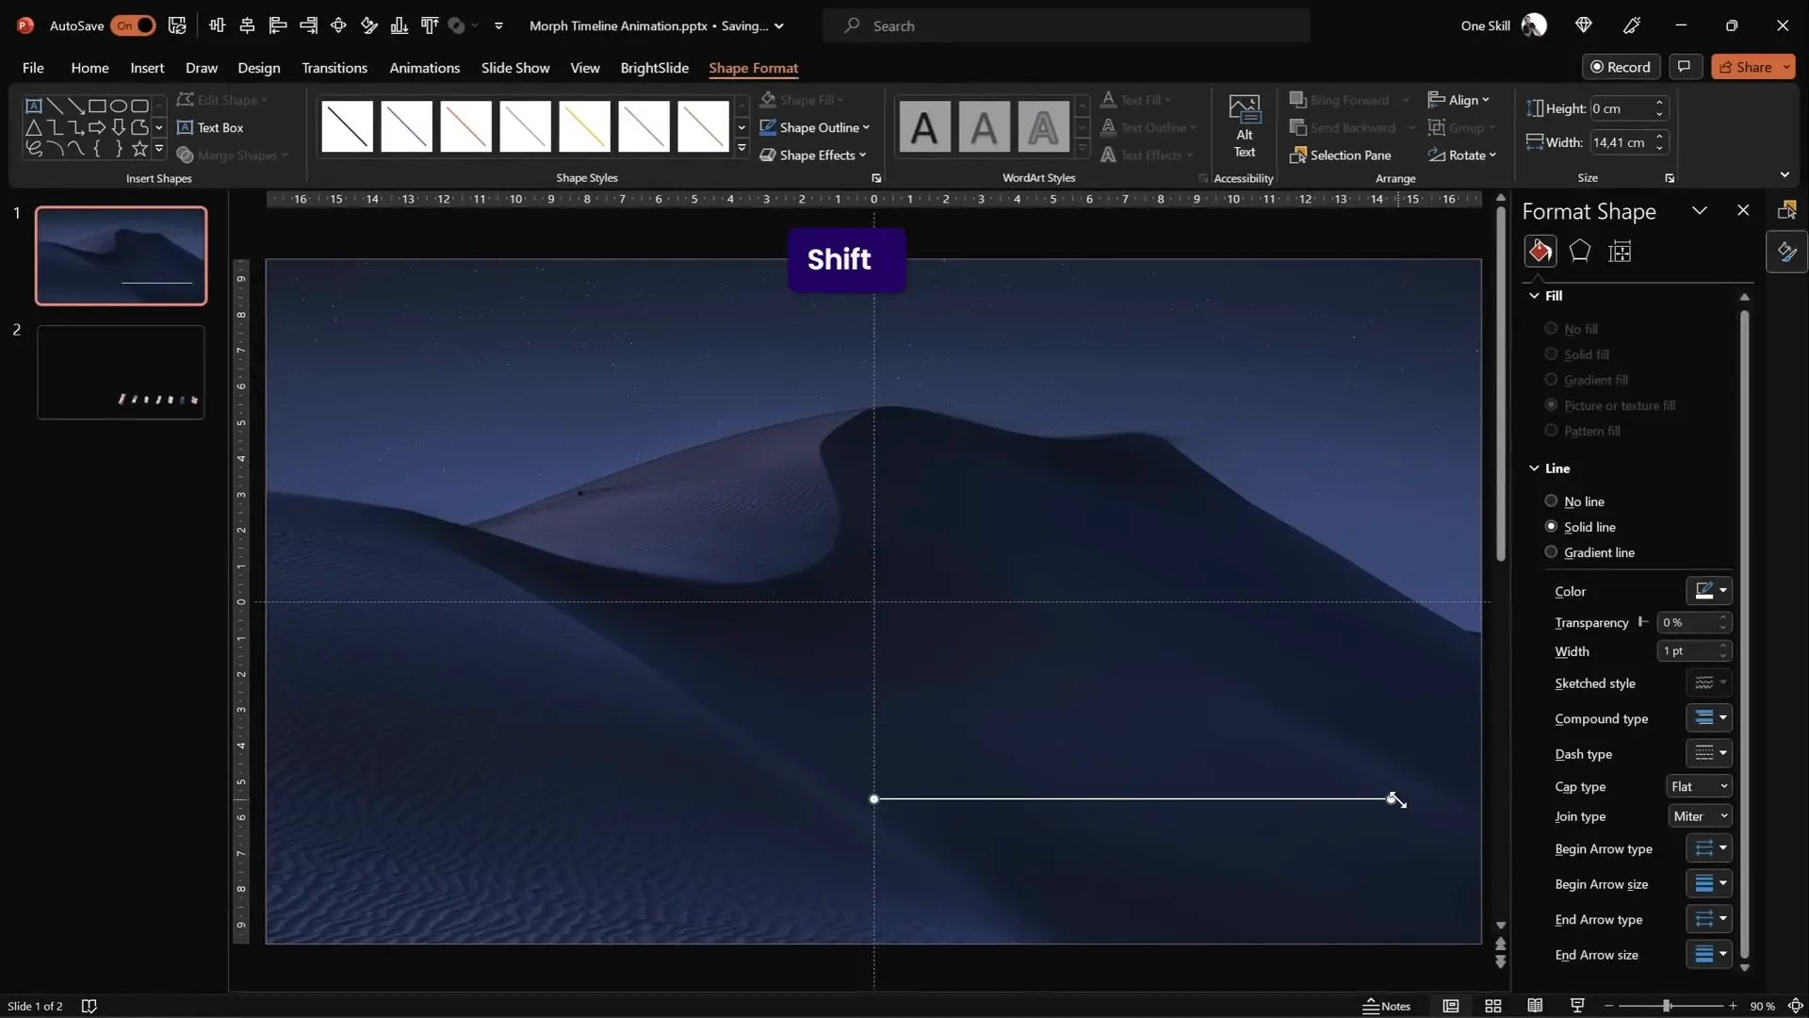
Task: Open Shape Effects dropdown
Action: pos(813,156)
